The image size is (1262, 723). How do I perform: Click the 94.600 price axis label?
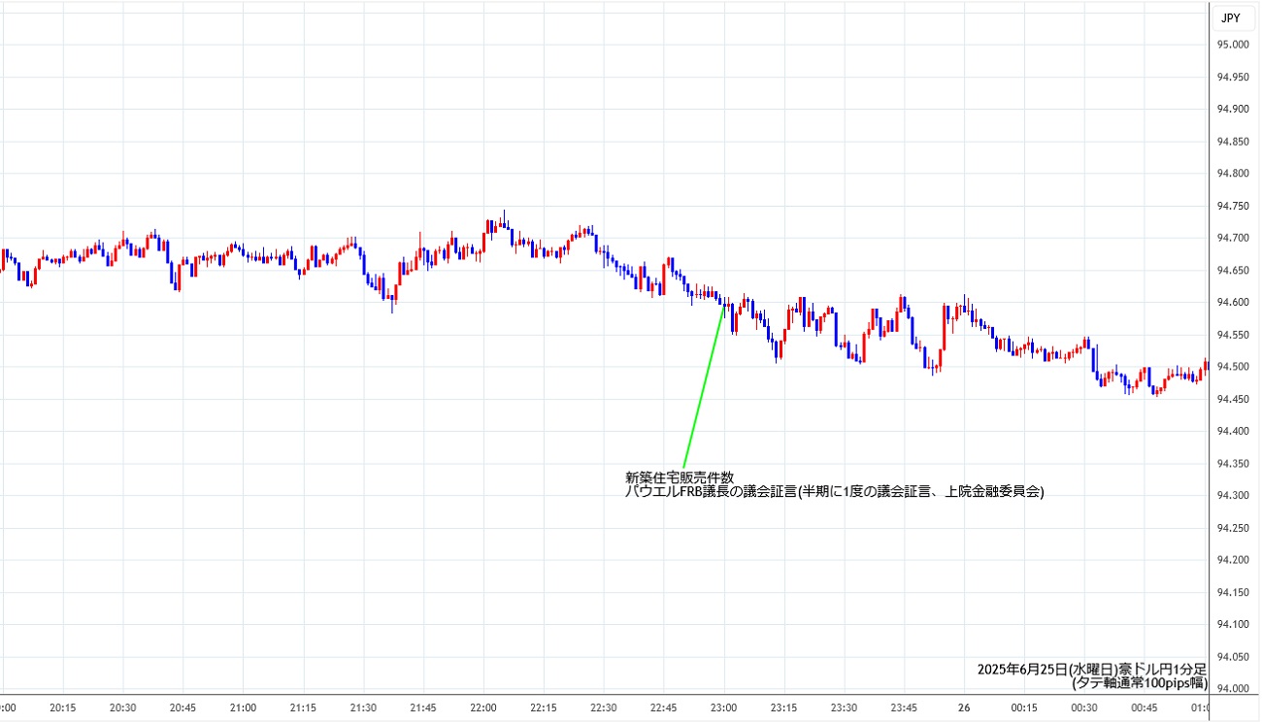pyautogui.click(x=1234, y=302)
